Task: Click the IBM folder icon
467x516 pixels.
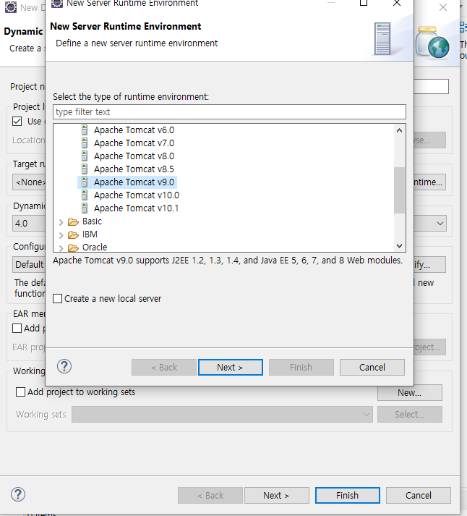Action: pos(73,234)
